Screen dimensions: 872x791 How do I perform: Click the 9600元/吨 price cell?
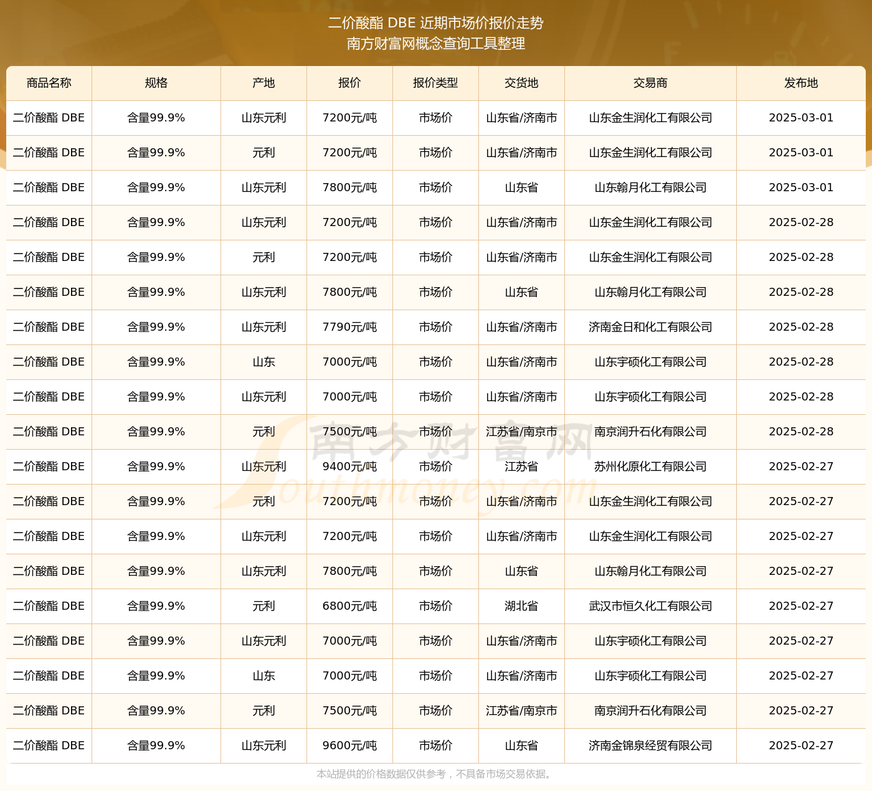349,746
